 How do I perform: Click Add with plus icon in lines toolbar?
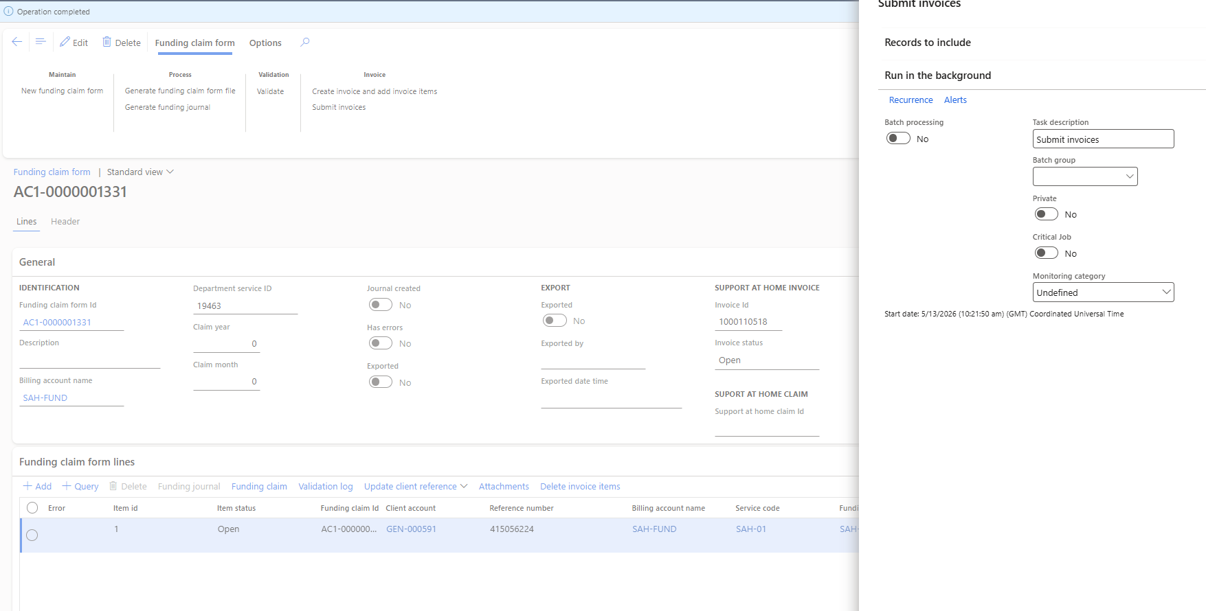point(37,486)
